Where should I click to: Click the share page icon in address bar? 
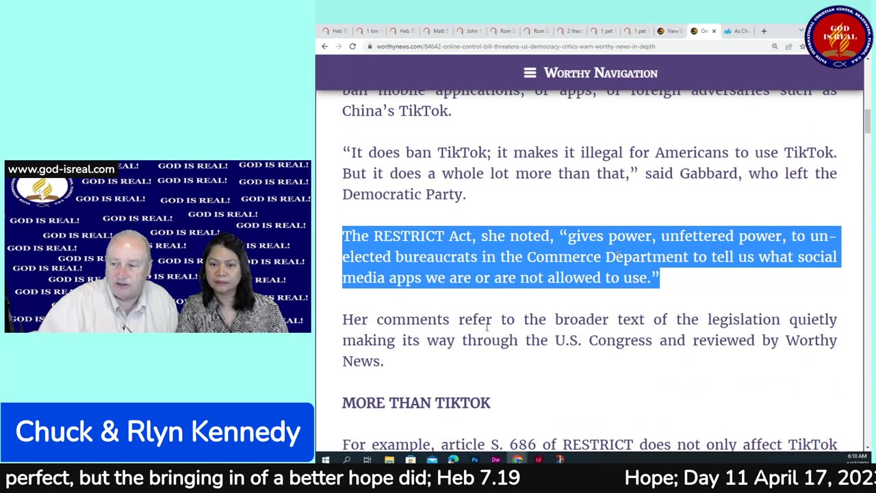click(788, 47)
